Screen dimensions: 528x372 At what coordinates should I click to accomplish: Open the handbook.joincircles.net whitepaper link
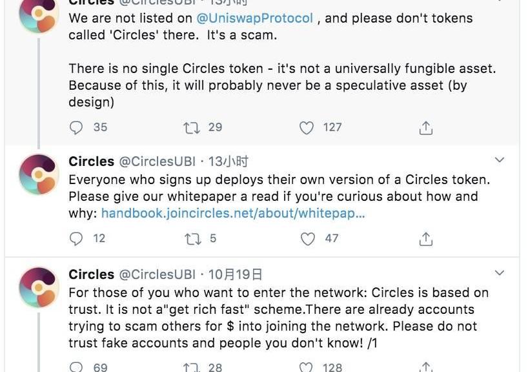(233, 213)
